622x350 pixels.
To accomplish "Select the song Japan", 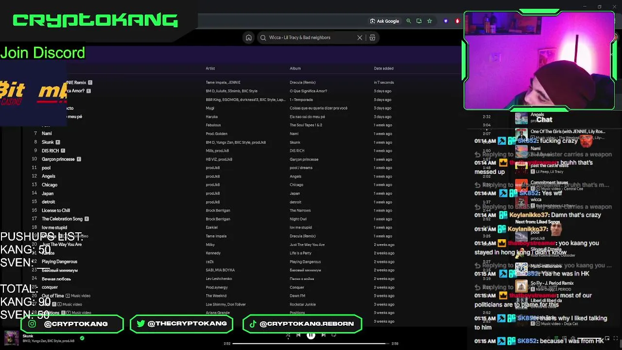I will [47, 193].
